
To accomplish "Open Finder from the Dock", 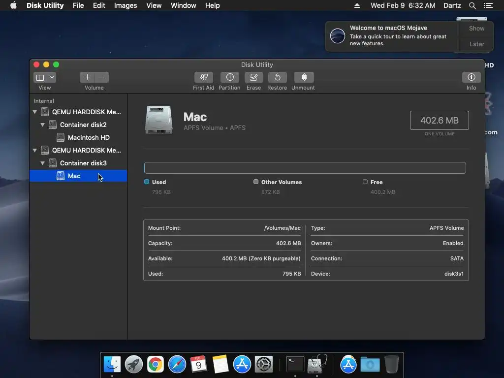I will click(112, 365).
